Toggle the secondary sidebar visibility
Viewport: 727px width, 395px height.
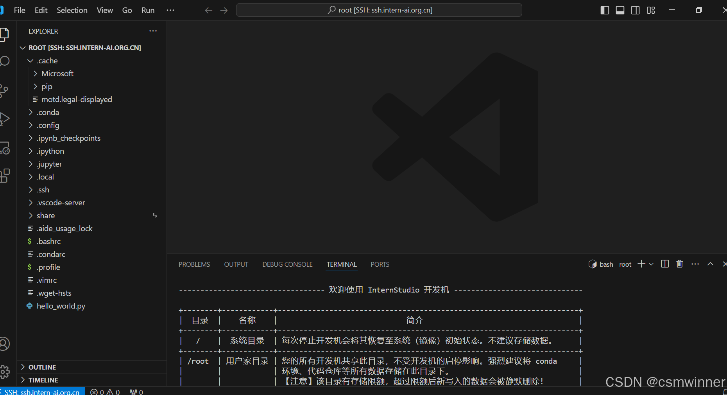tap(635, 10)
